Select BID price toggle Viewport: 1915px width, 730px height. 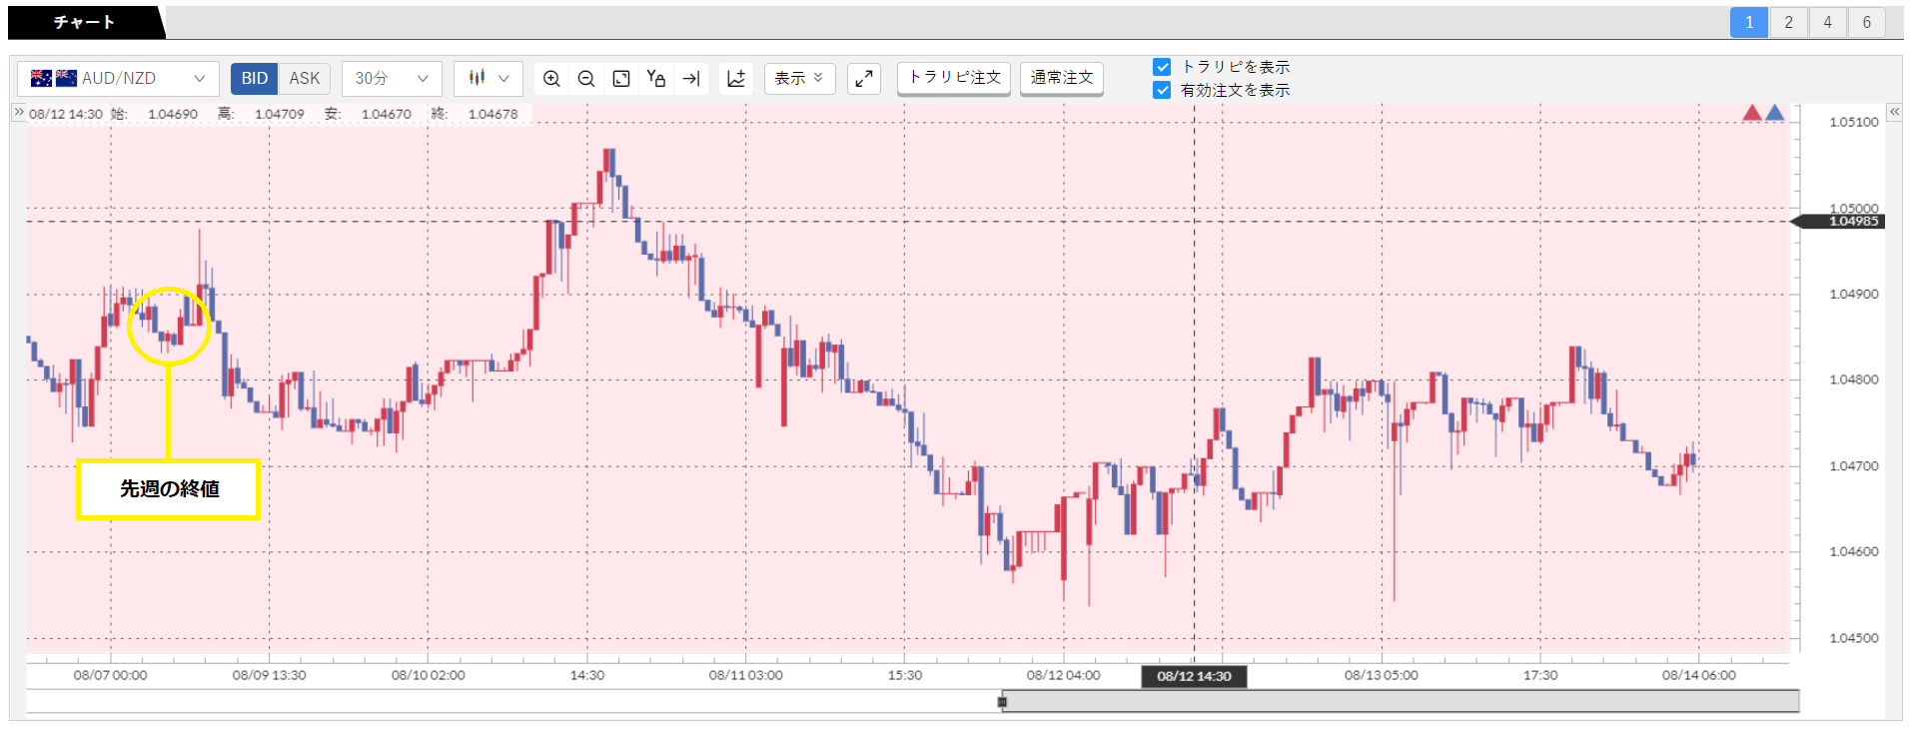tap(255, 78)
